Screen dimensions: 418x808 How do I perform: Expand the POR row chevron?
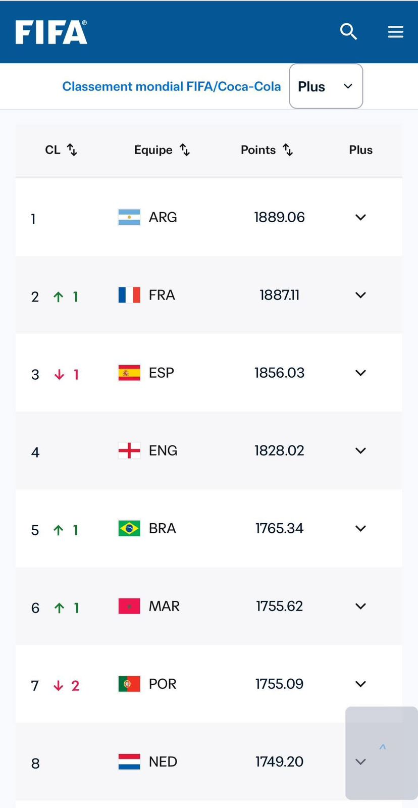coord(360,684)
